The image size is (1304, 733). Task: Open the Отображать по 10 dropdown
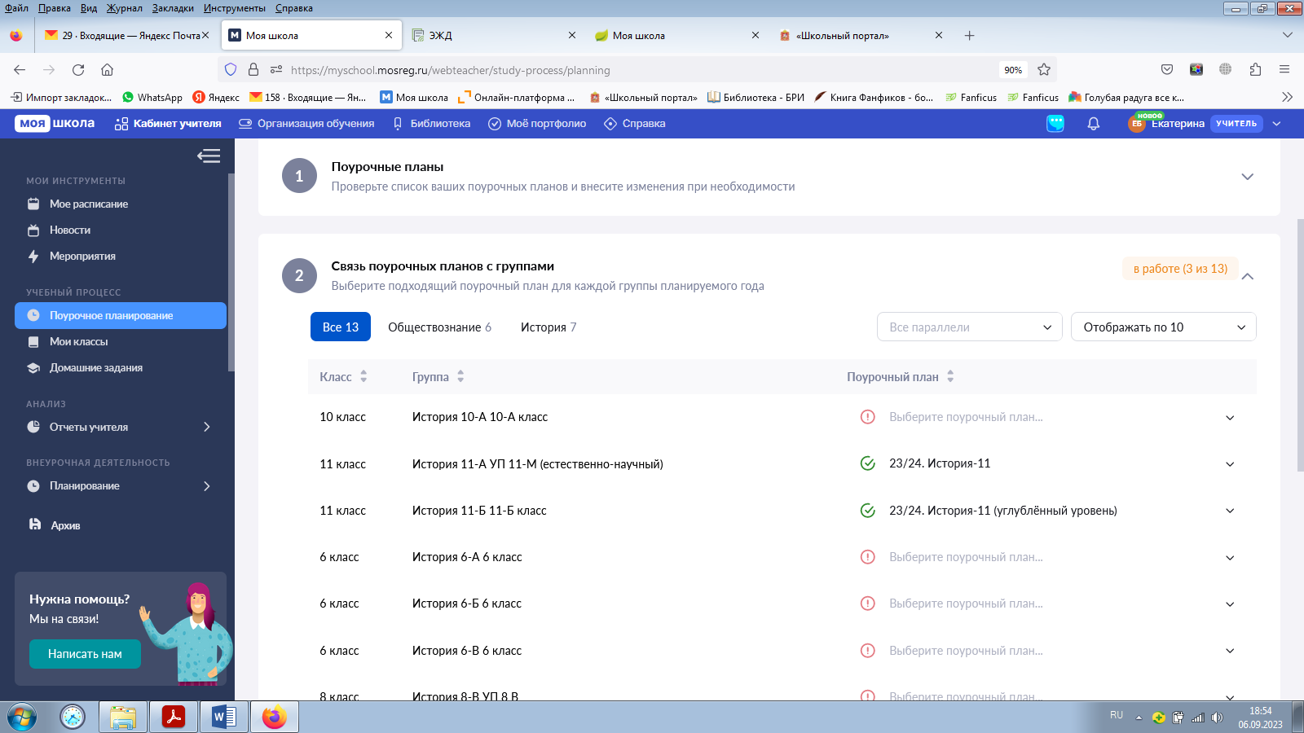1164,327
